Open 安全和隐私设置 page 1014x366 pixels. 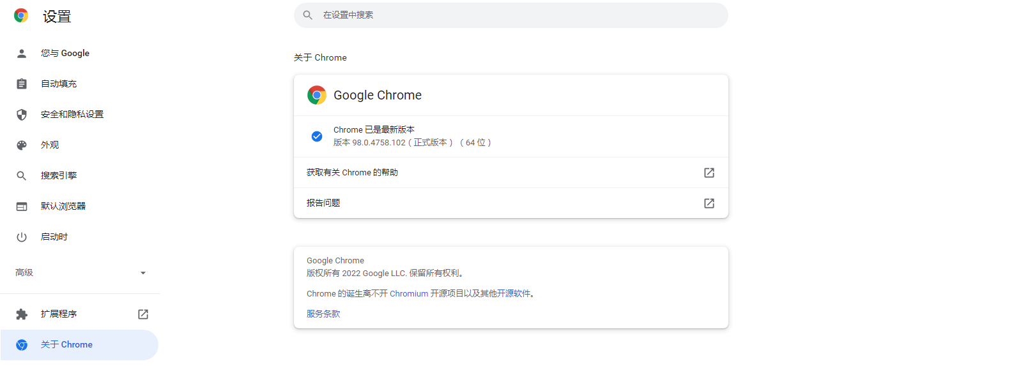point(79,115)
